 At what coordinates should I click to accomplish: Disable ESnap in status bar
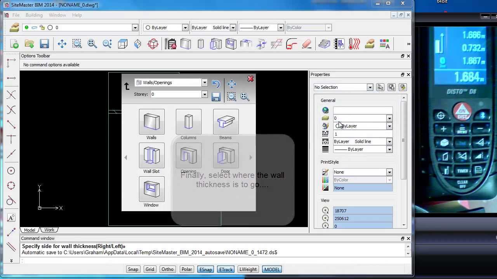[x=205, y=269]
